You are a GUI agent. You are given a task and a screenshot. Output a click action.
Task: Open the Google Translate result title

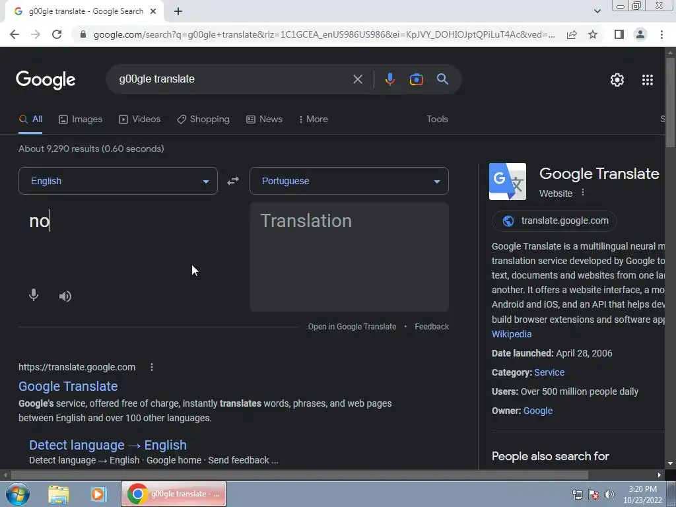(68, 386)
